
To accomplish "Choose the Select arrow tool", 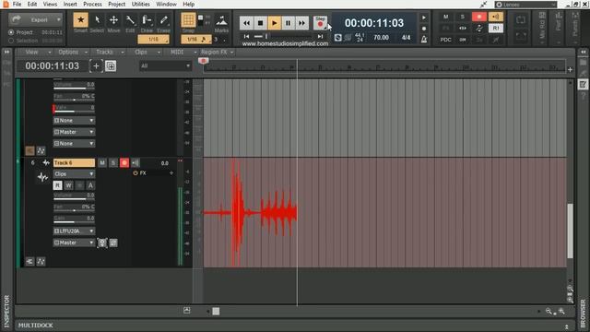I will tap(97, 20).
